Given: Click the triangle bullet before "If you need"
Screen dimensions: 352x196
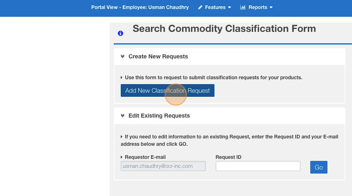Looking at the screenshot, I should (x=122, y=137).
